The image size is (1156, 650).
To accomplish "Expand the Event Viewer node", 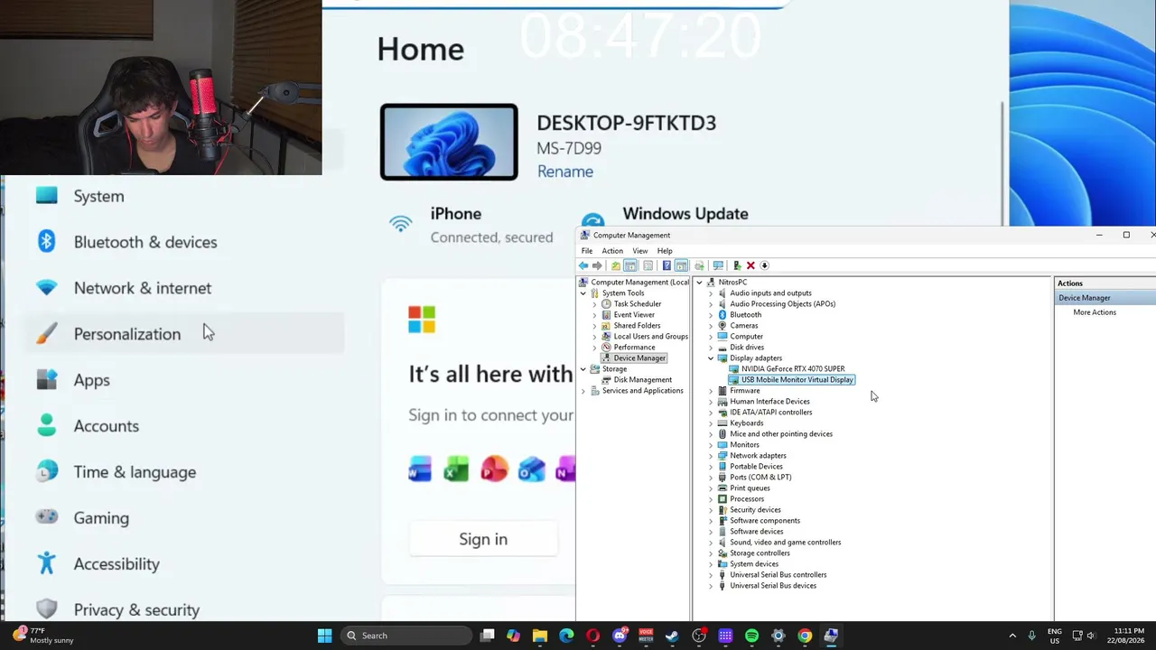I will click(594, 315).
